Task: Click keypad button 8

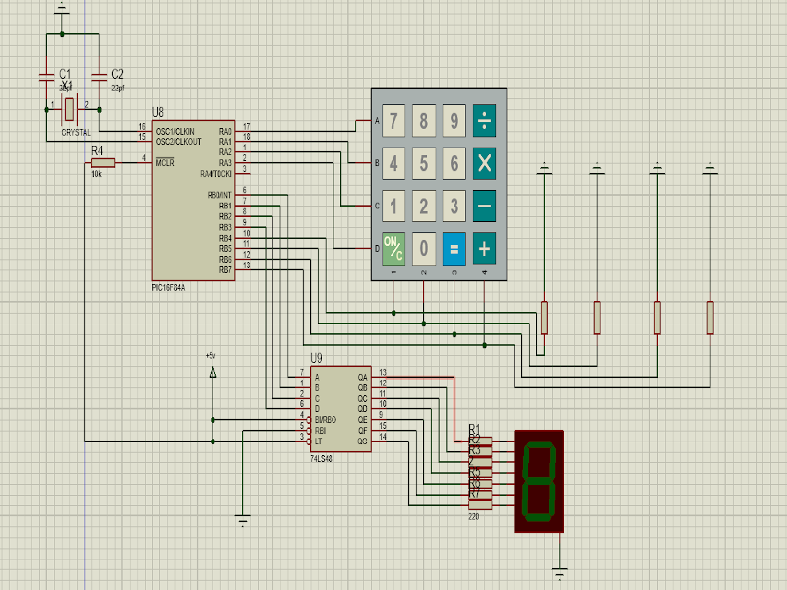Action: pyautogui.click(x=424, y=120)
